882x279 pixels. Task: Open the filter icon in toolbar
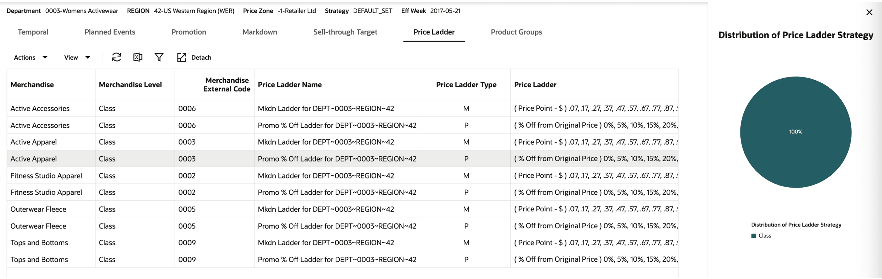click(159, 57)
